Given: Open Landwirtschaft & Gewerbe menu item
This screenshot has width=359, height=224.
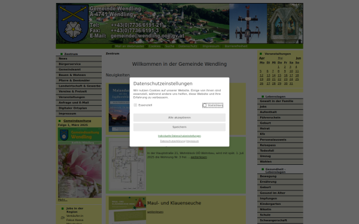Looking at the screenshot, I should pyautogui.click(x=79, y=86).
